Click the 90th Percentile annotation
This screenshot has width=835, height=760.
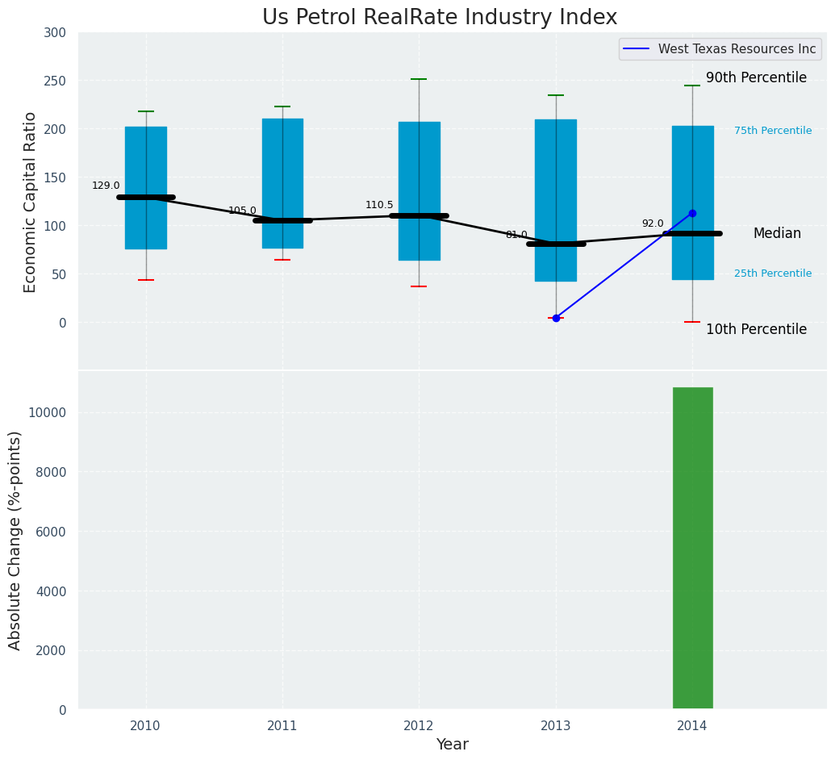point(756,78)
